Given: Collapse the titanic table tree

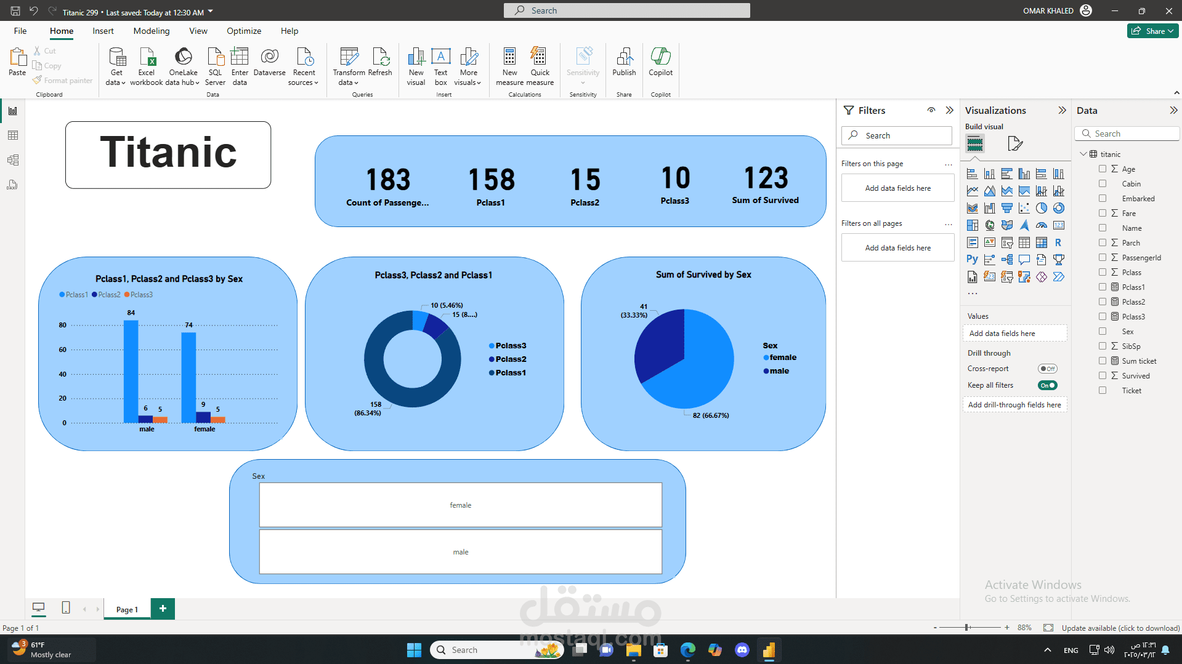Looking at the screenshot, I should pos(1083,154).
